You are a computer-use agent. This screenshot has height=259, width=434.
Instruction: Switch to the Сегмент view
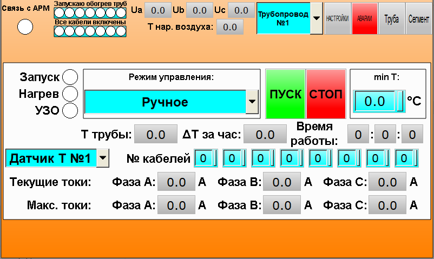click(x=418, y=18)
